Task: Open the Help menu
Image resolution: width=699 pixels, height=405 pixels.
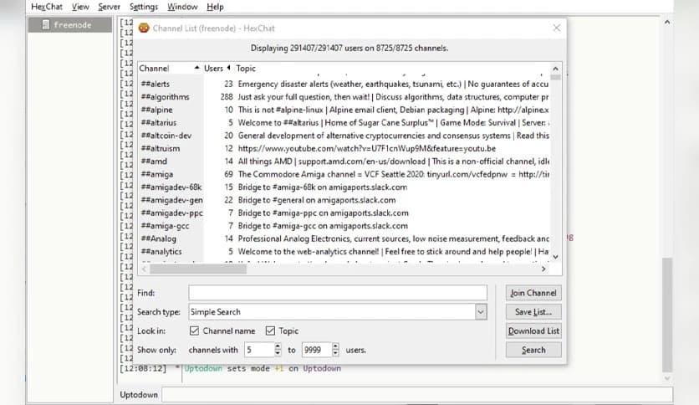Action: tap(215, 7)
